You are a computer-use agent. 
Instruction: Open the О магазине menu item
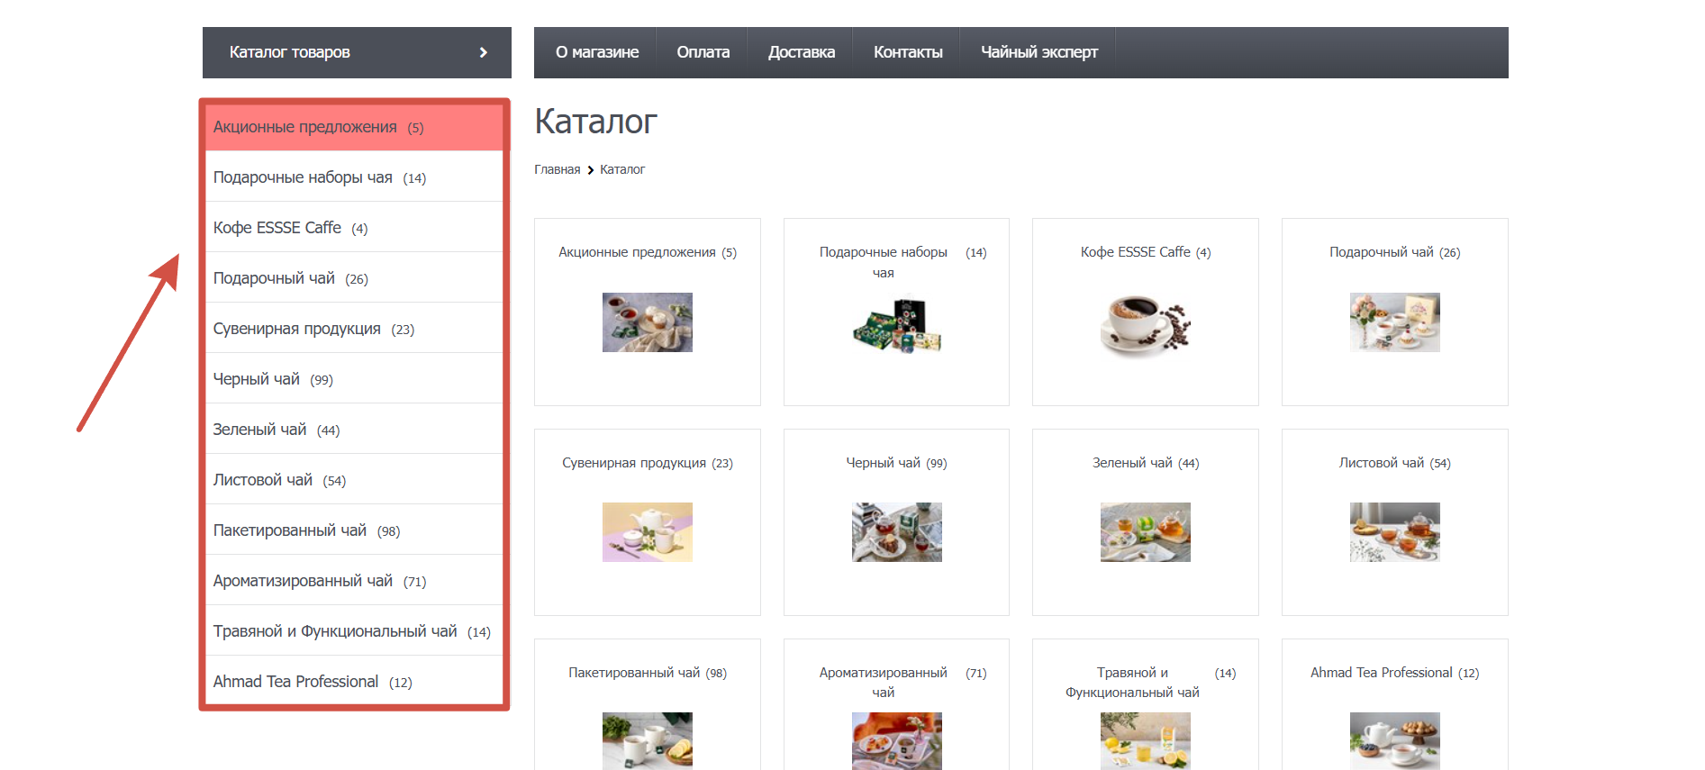point(597,52)
